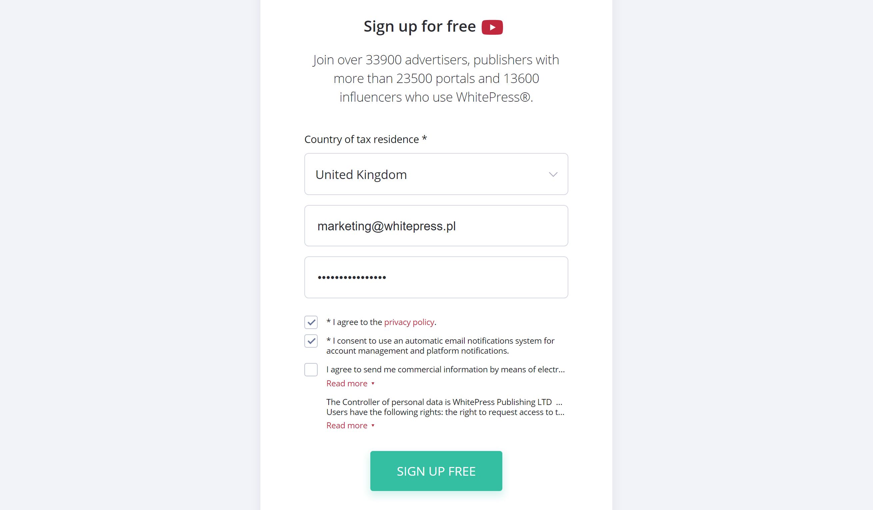Untick the automatic email notifications consent checkbox
This screenshot has width=873, height=510.
[x=311, y=341]
